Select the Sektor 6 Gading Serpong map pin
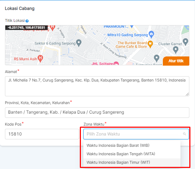This screenshot has height=169, width=195. coord(79,43)
